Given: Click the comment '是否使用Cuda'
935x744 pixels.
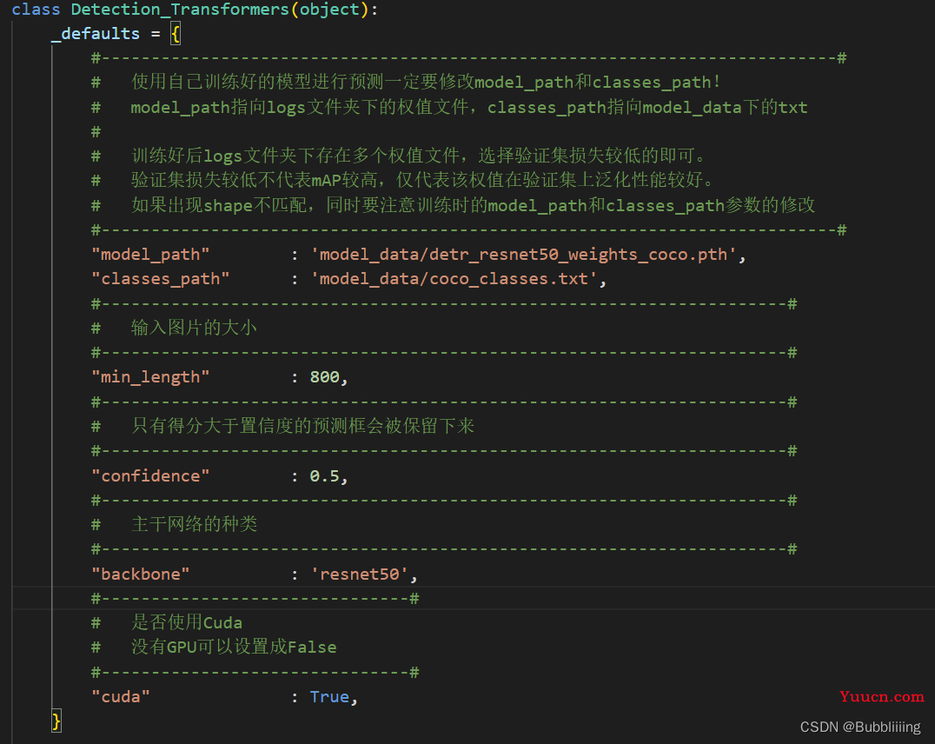Looking at the screenshot, I should (x=187, y=622).
